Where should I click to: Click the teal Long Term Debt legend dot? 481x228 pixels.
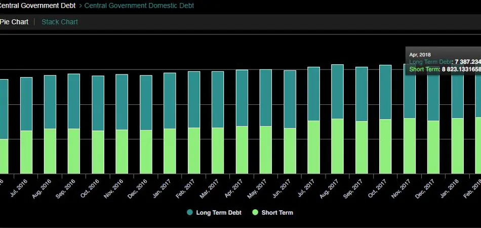pos(190,212)
